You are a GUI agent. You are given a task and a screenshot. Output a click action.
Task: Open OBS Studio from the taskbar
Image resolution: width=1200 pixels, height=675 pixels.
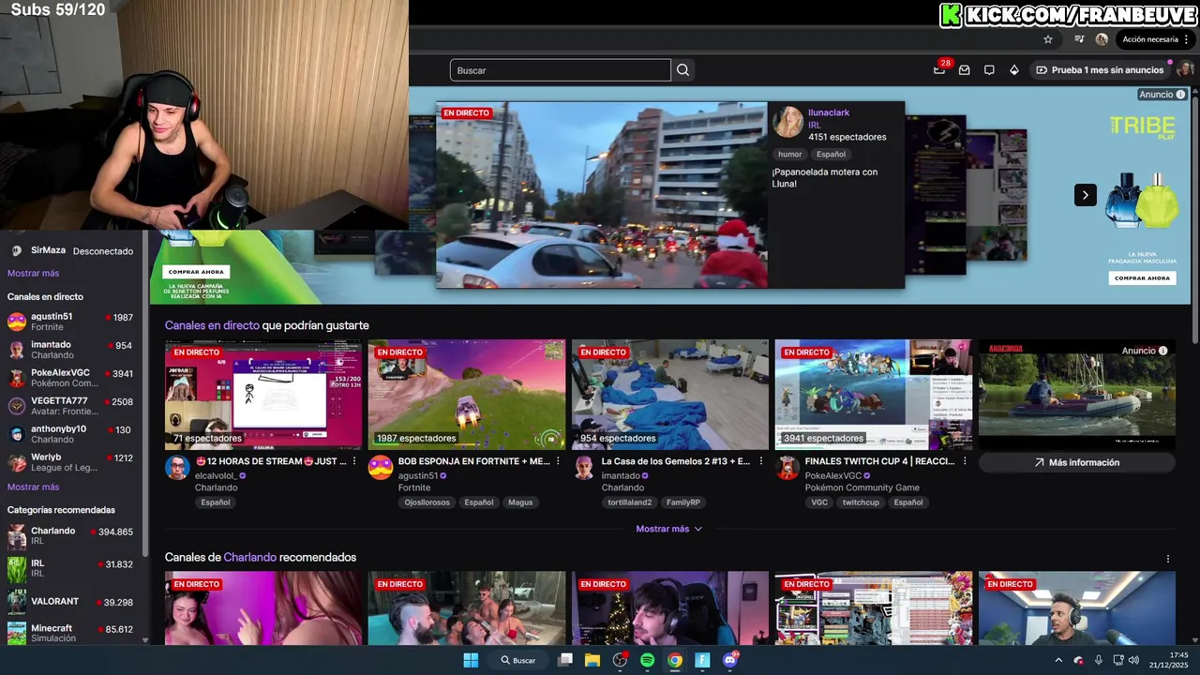tap(620, 660)
